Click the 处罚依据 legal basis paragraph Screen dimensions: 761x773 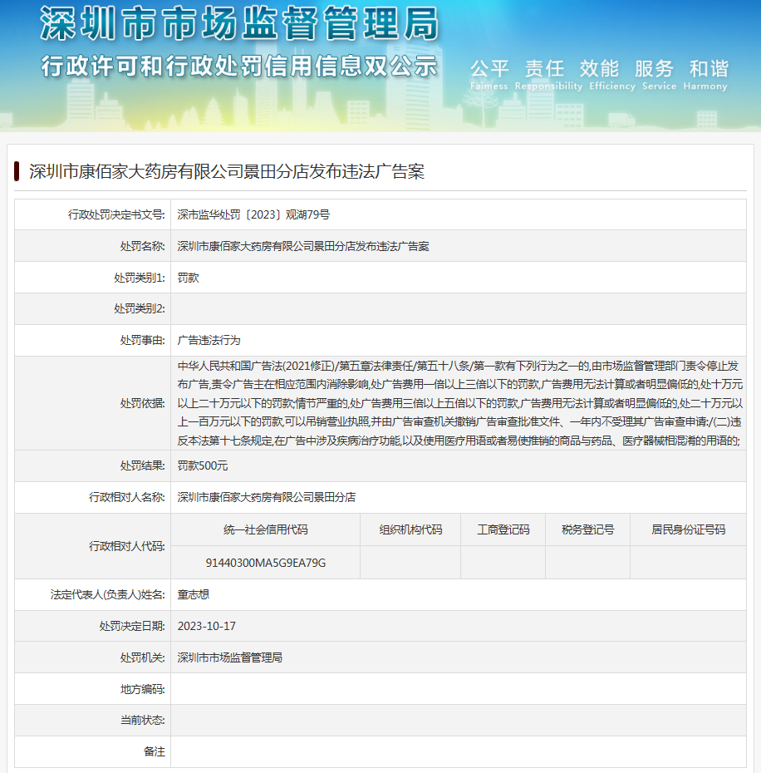460,403
